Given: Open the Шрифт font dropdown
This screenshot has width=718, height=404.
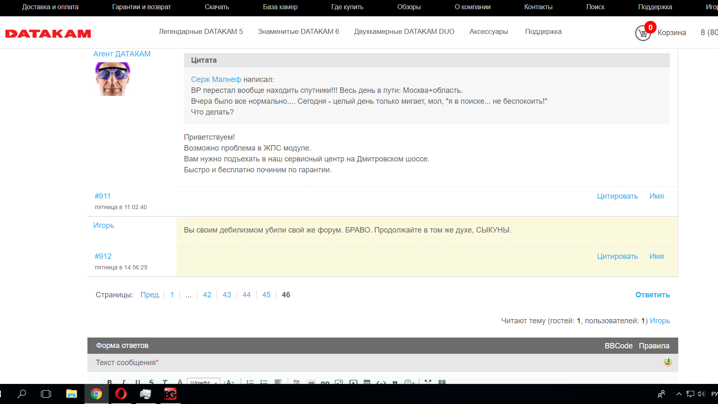Looking at the screenshot, I should 203,382.
